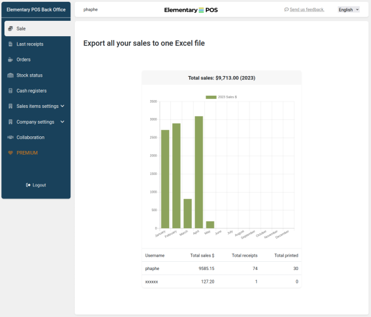Image resolution: width=371 pixels, height=317 pixels.
Task: Click the 74 total receipts value
Action: (x=255, y=268)
